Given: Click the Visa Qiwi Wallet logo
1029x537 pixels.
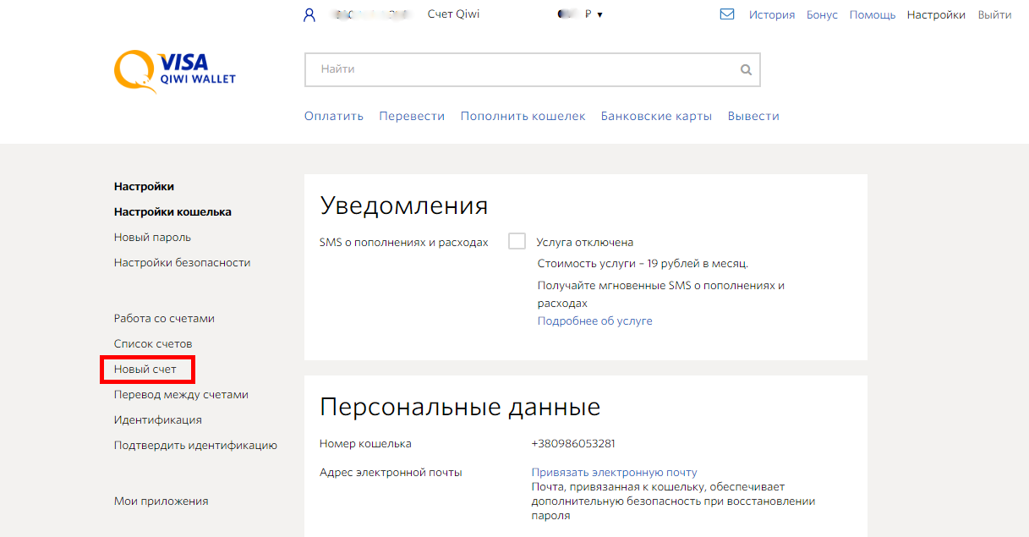Looking at the screenshot, I should [x=175, y=71].
